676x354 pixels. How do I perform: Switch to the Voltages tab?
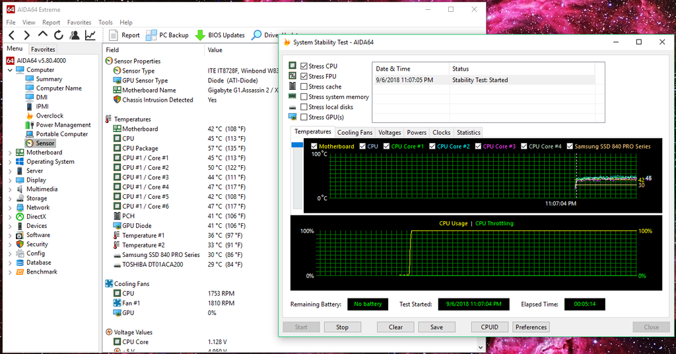[389, 132]
